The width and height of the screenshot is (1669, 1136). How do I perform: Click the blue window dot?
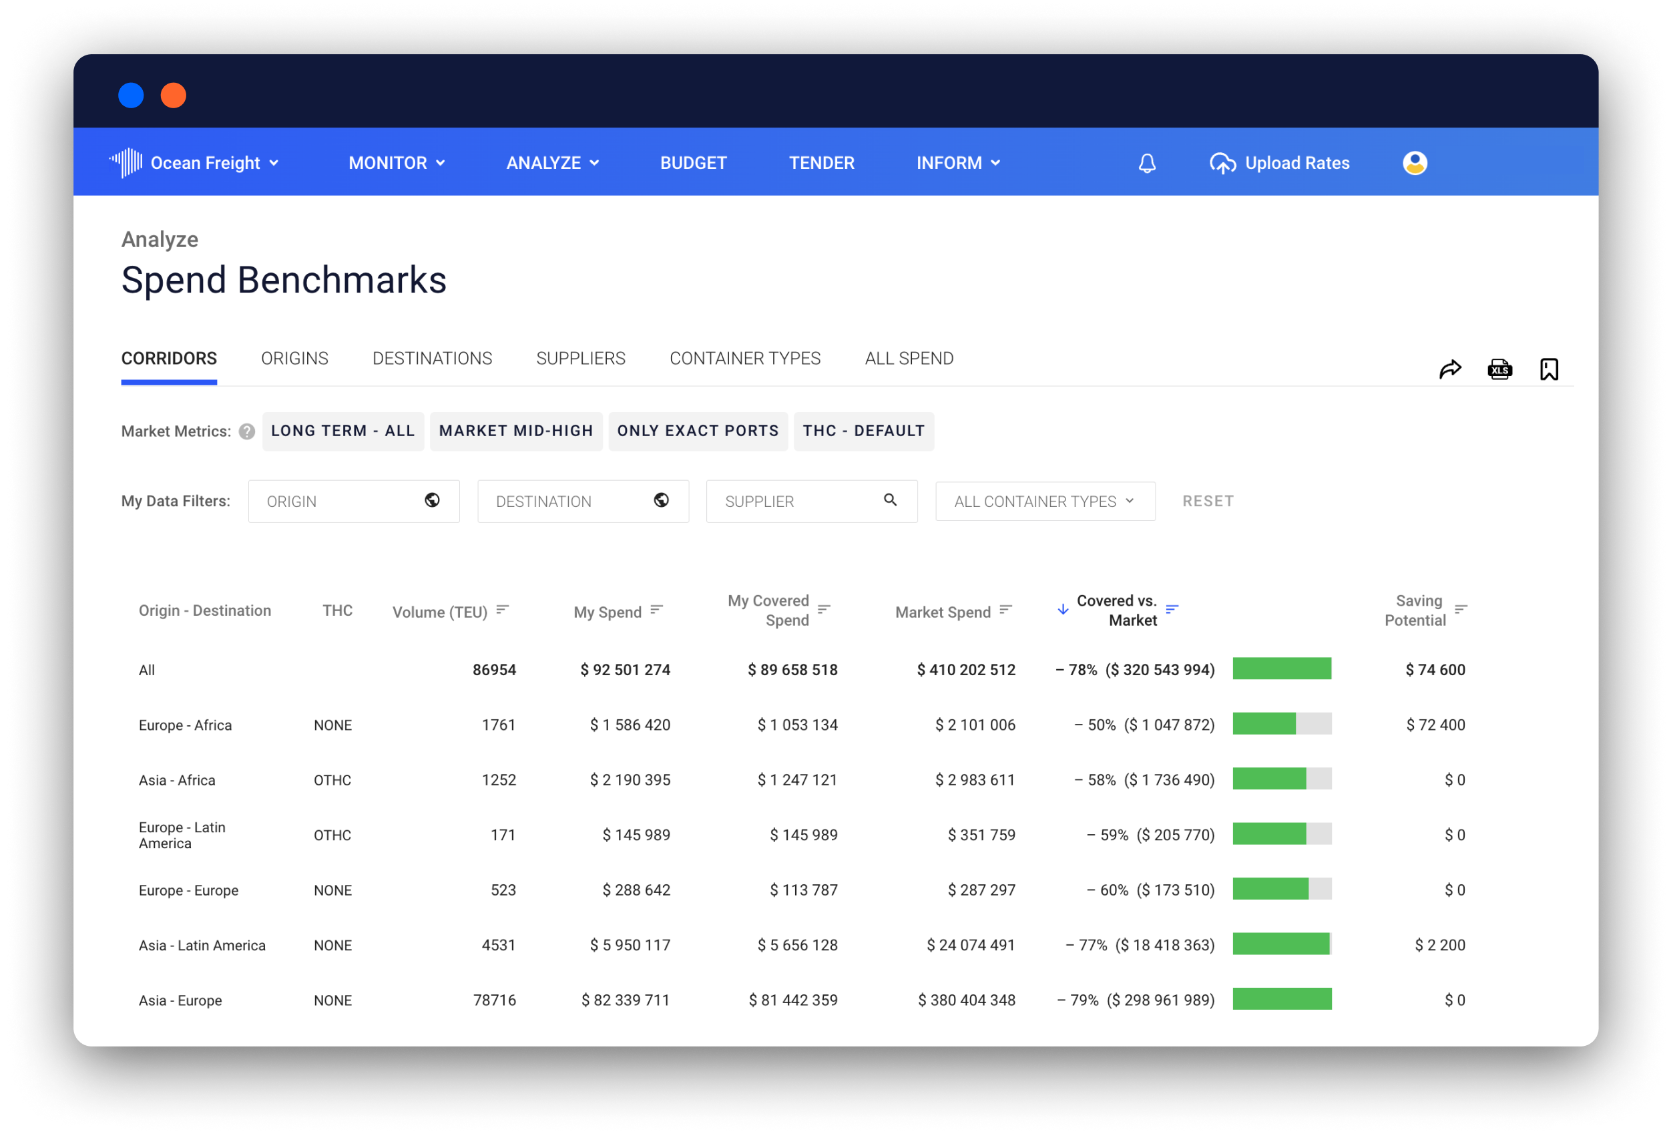coord(131,95)
